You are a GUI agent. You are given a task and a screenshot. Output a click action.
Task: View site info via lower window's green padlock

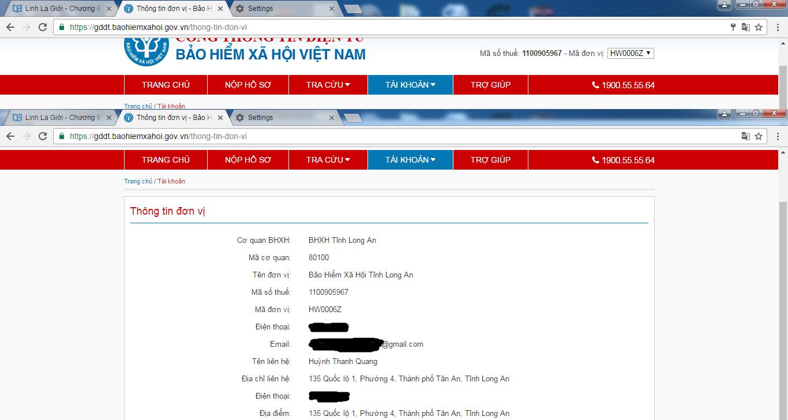pos(62,136)
